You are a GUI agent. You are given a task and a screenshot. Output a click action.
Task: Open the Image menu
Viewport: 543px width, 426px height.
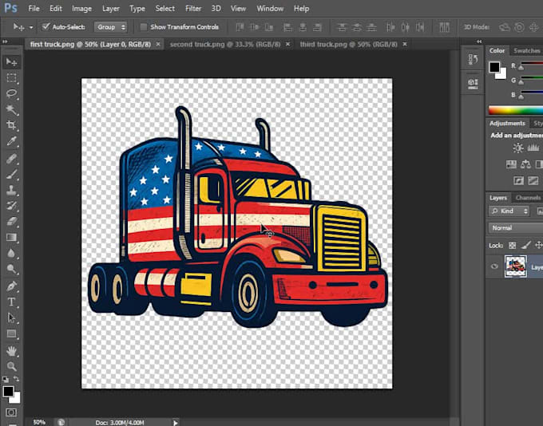pos(81,9)
